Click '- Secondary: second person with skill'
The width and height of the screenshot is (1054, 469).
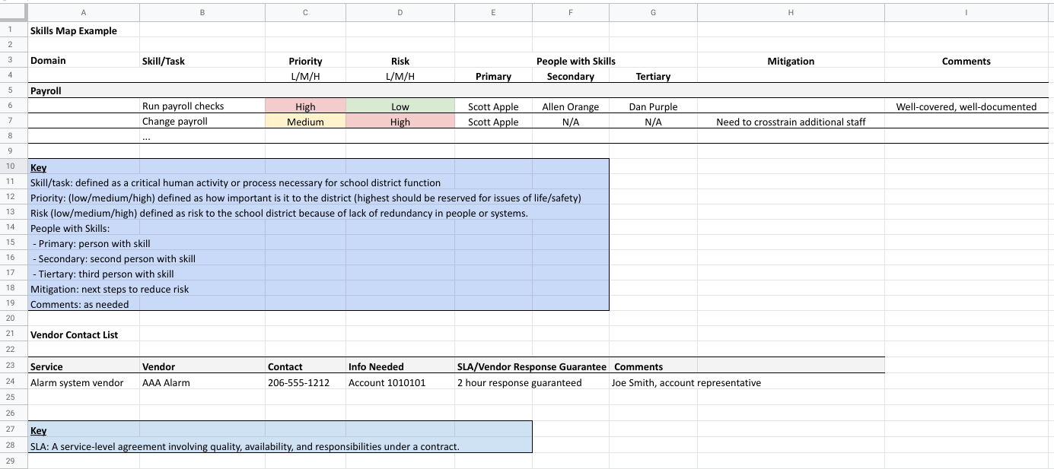(114, 258)
